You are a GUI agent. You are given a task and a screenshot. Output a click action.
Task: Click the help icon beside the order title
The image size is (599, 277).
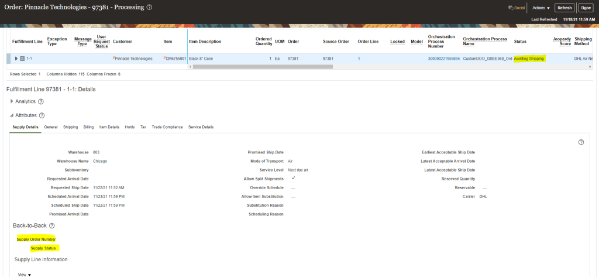pyautogui.click(x=149, y=7)
